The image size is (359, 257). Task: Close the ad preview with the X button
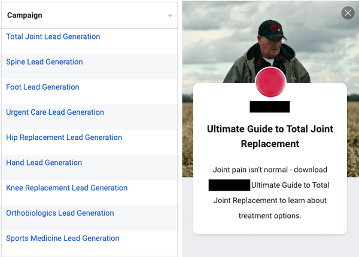tap(348, 13)
